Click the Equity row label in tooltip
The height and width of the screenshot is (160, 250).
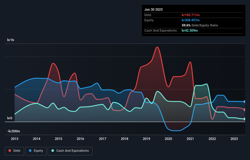tap(149, 20)
